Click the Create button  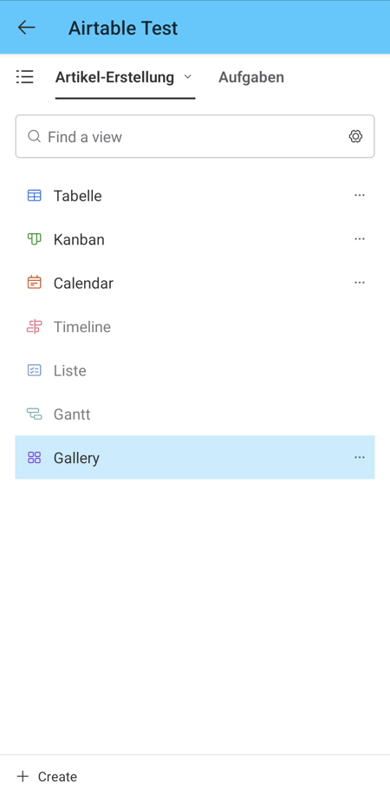(x=47, y=776)
